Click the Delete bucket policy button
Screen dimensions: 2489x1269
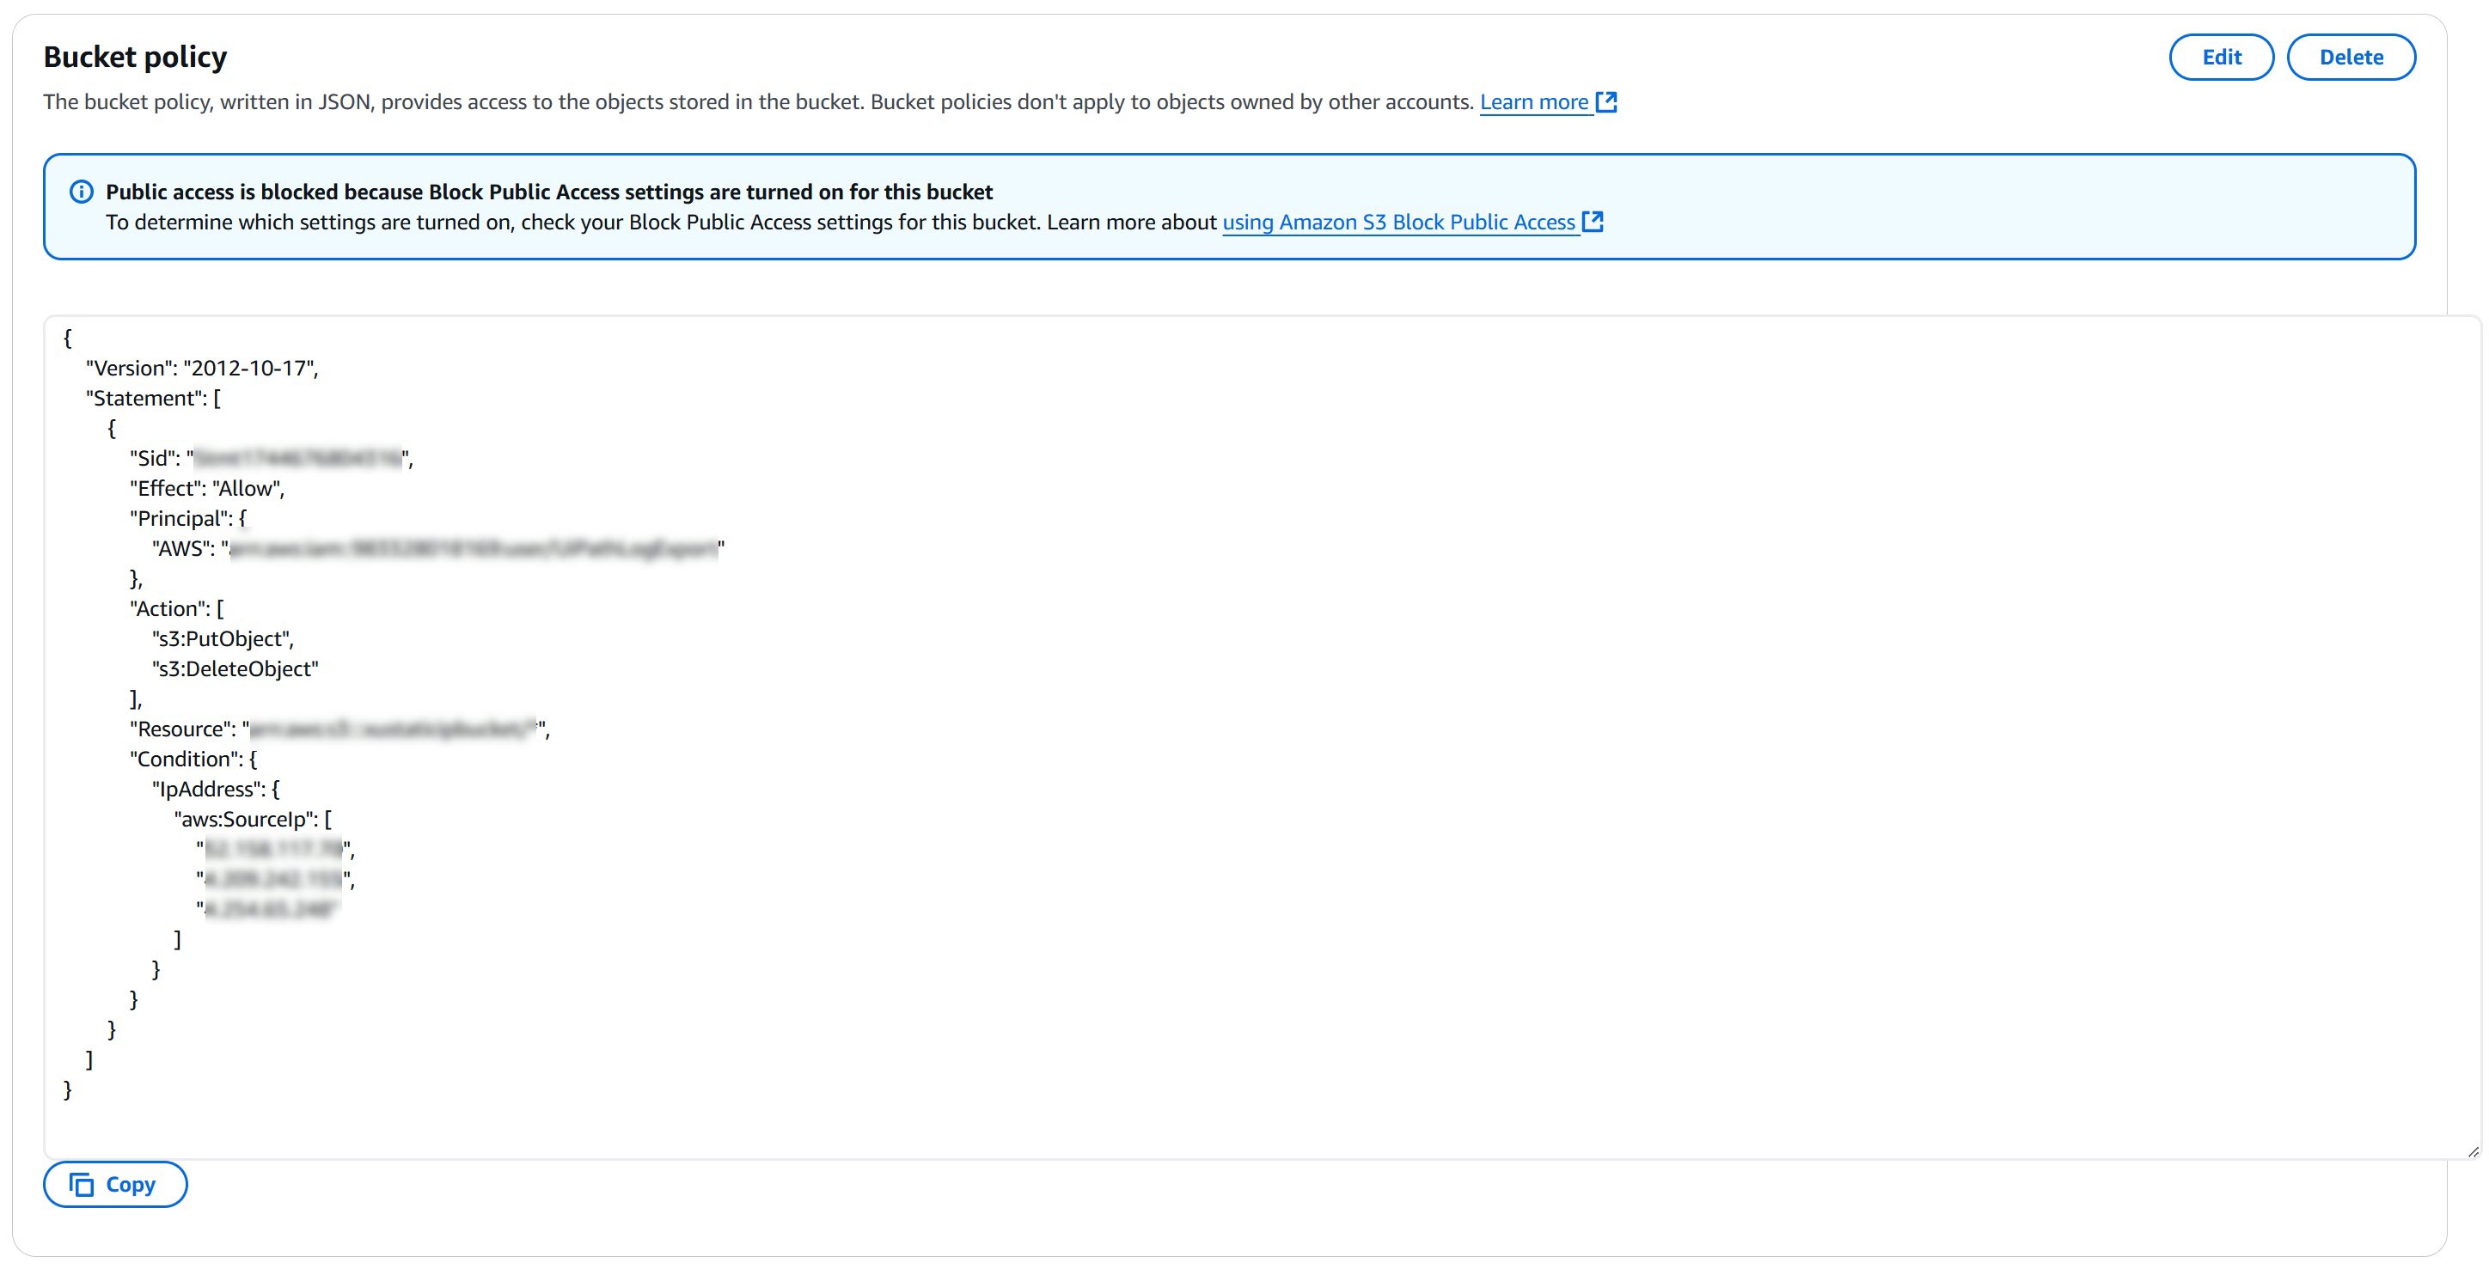point(2350,57)
